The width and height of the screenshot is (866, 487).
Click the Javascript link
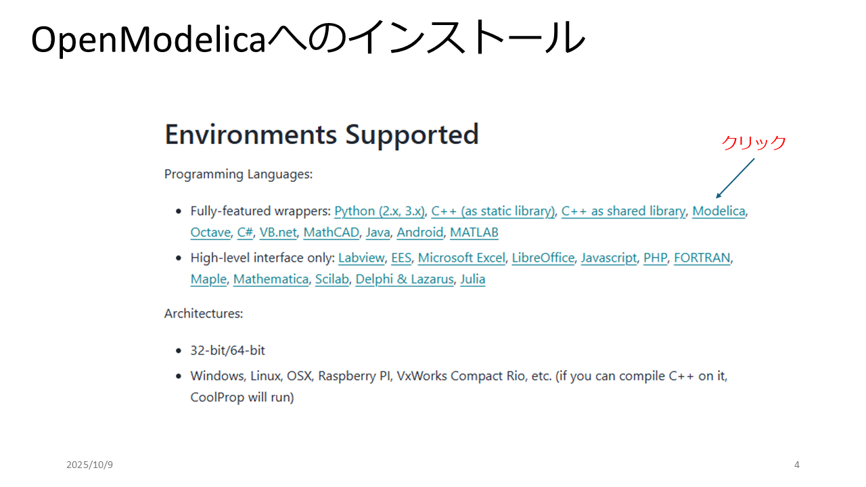608,258
